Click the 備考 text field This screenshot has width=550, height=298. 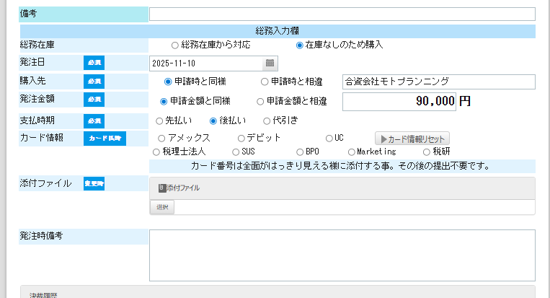342,14
